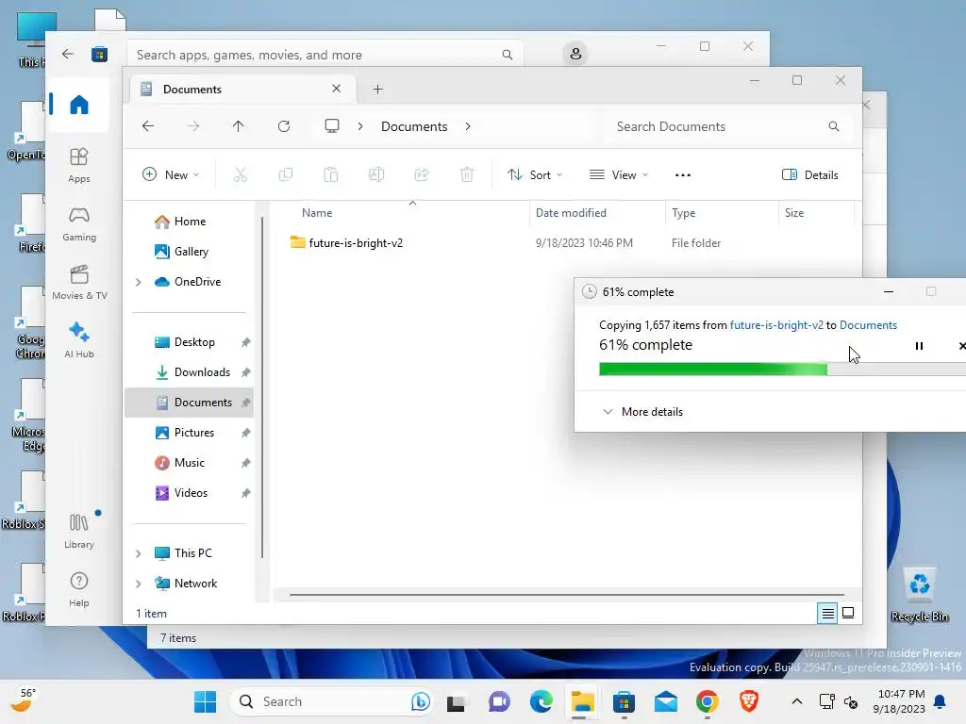The image size is (966, 724).
Task: Open Brave browser from taskbar
Action: pos(749,701)
